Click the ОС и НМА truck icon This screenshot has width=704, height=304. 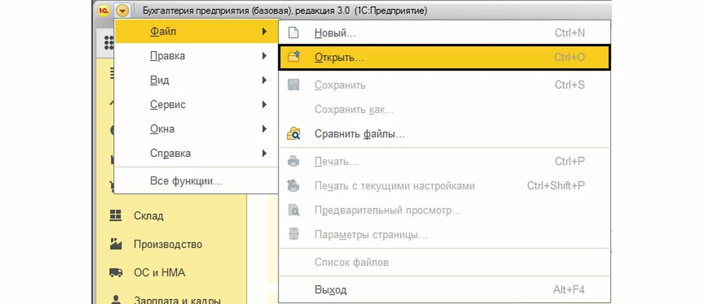(x=115, y=273)
